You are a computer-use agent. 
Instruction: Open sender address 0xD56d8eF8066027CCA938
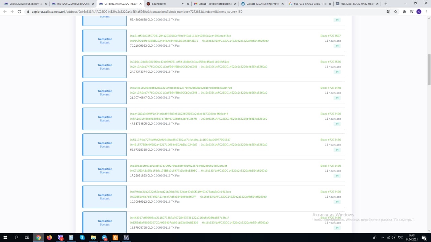click(x=164, y=223)
